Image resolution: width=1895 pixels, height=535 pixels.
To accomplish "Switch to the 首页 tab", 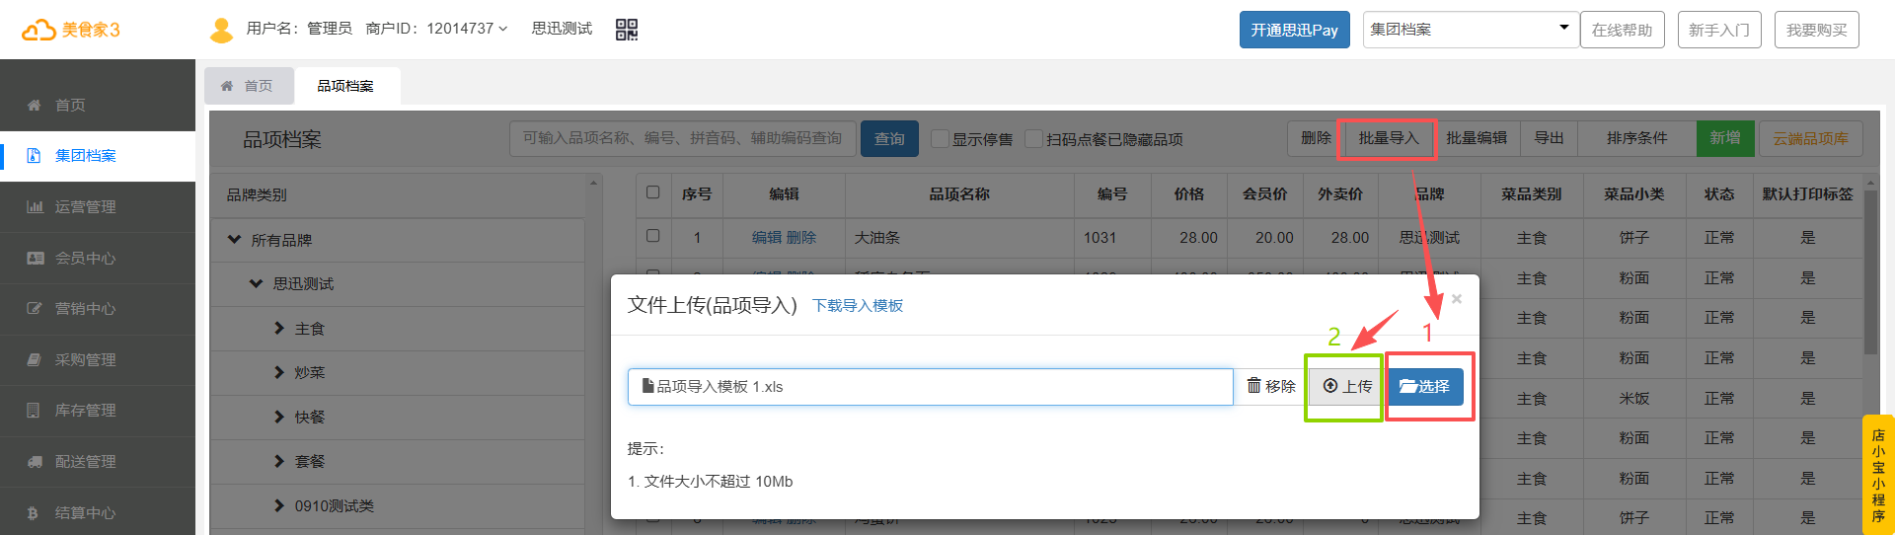I will [x=249, y=87].
